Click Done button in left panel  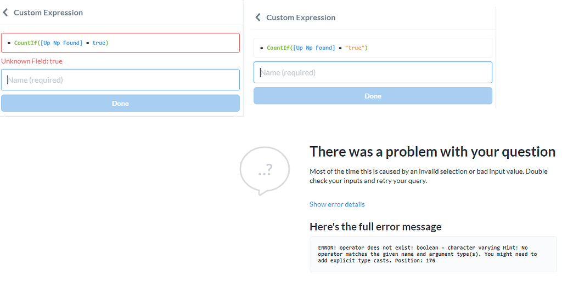pos(120,104)
